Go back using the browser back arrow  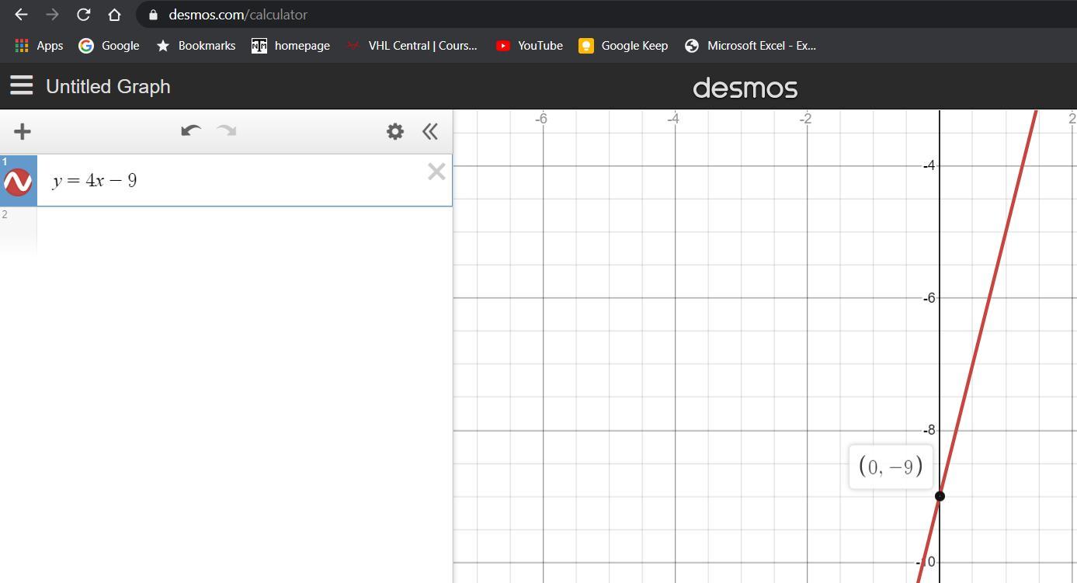(x=21, y=15)
